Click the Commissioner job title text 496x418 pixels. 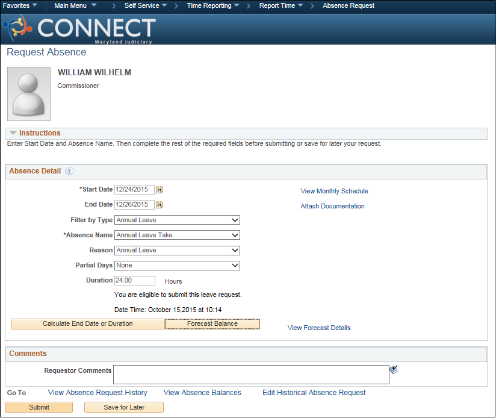78,86
